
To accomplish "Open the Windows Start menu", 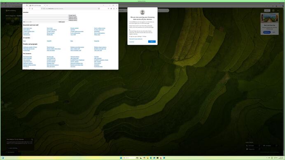I will (121, 158).
